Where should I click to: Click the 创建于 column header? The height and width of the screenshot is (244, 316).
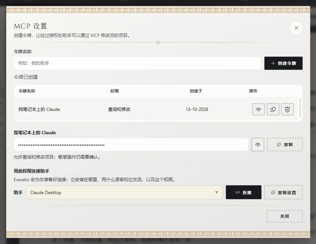pyautogui.click(x=196, y=91)
